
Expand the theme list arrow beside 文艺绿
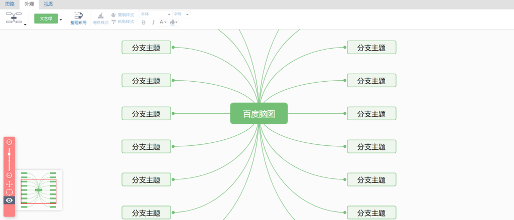tap(61, 20)
